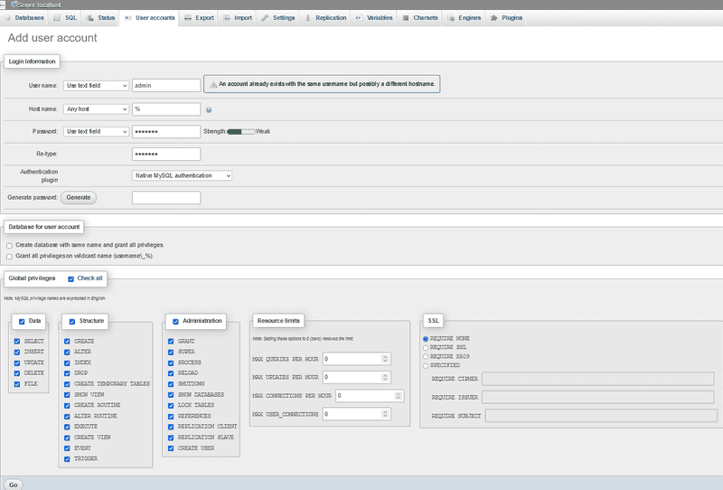Click the Import tab icon
723x490 pixels.
(227, 18)
